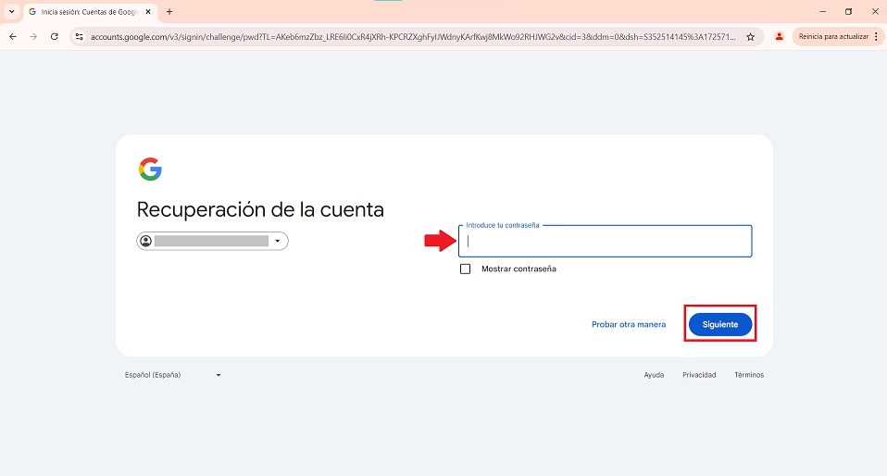Open a new tab with plus icon

169,11
